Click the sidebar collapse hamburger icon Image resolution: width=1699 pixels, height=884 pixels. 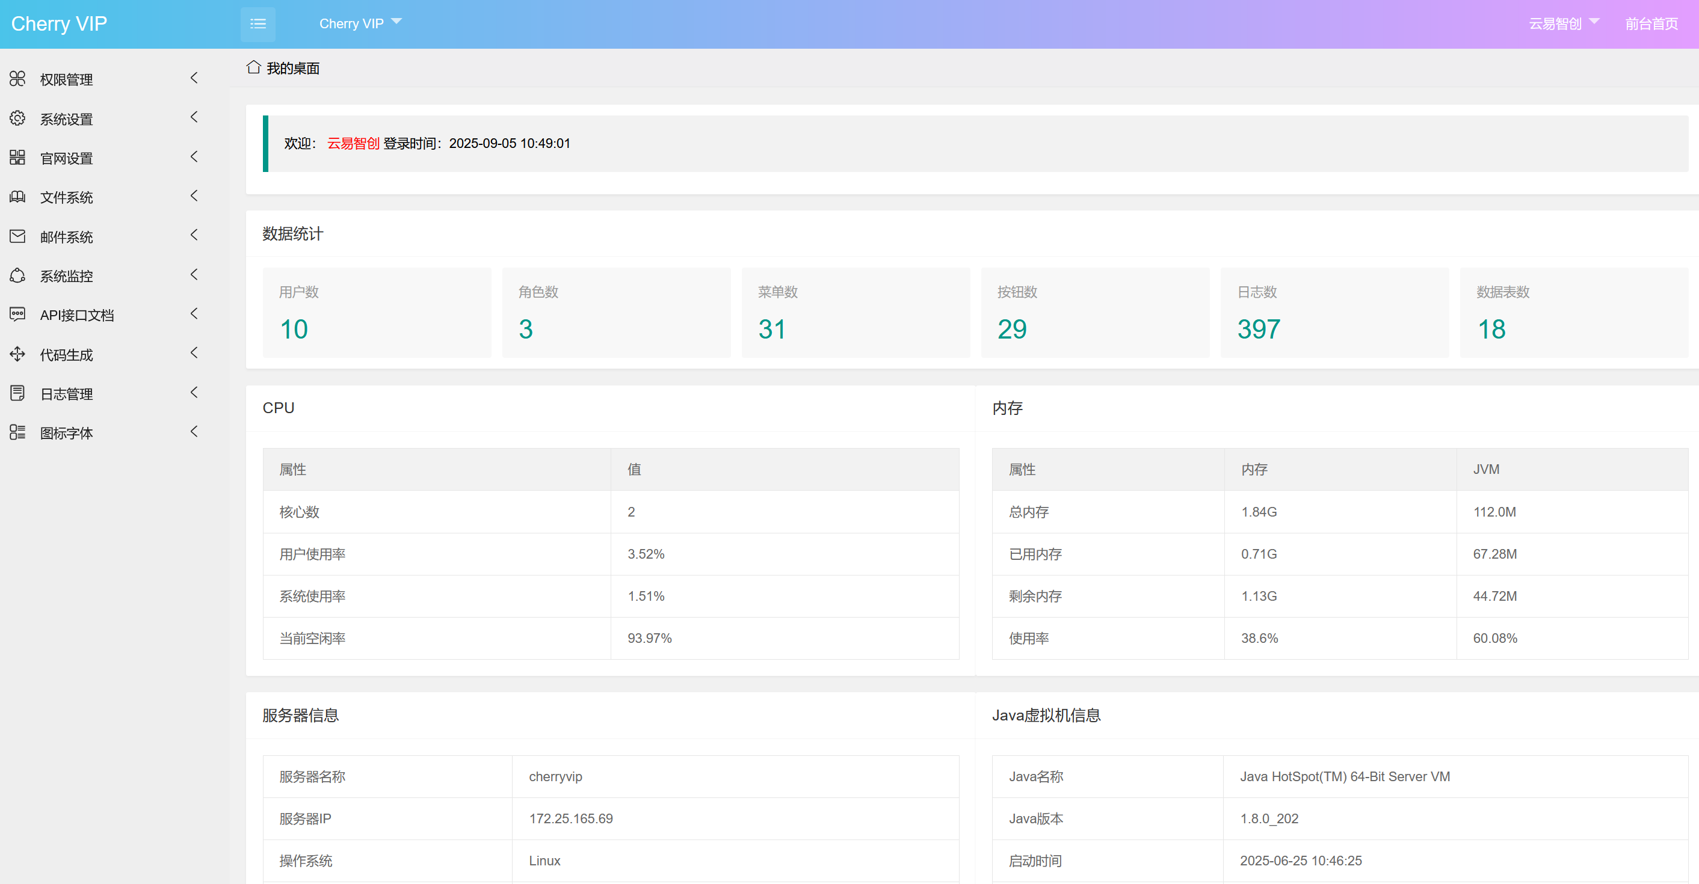(258, 25)
